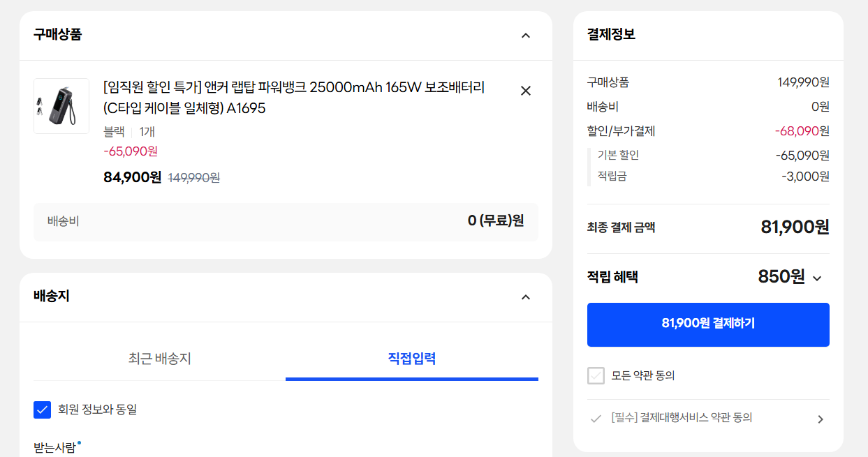The image size is (868, 457).
Task: Click the 배송지 section header title
Action: (52, 296)
